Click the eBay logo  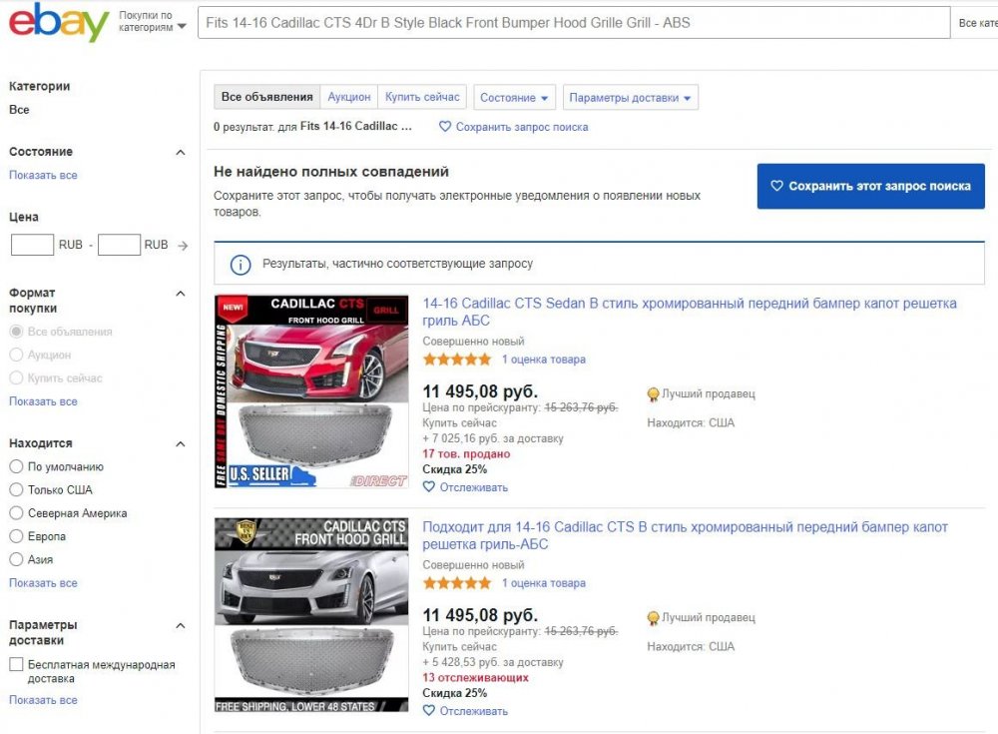(58, 23)
